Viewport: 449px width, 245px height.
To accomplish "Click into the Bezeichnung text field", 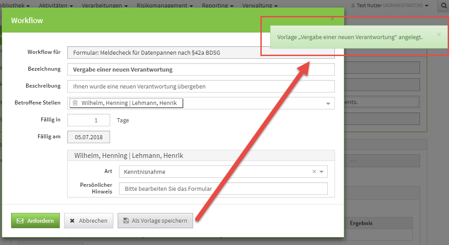I will click(x=201, y=69).
